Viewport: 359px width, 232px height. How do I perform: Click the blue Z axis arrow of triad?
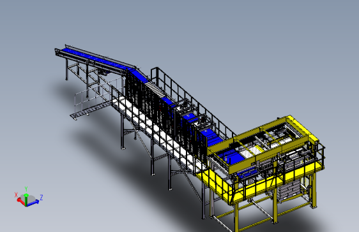pos(33,203)
